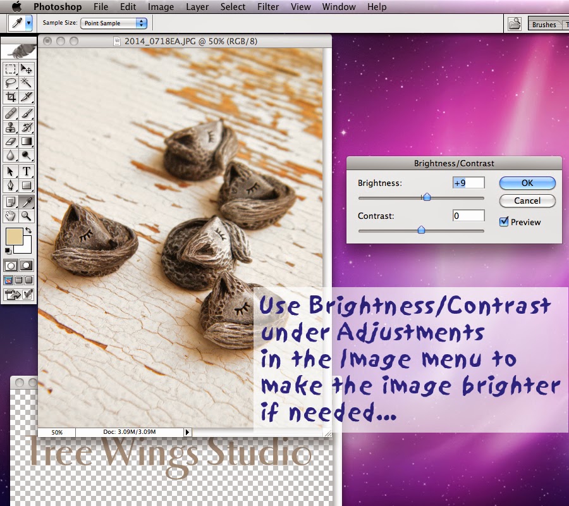569x506 pixels.
Task: Open the Edit menu
Action: 128,7
